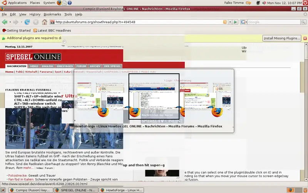Open the Applications menu in top panel
Image resolution: width=308 pixels, height=193 pixels.
click(14, 3)
